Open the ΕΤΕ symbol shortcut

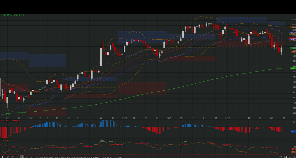(69, 157)
